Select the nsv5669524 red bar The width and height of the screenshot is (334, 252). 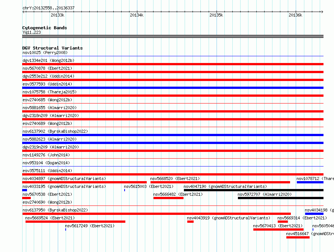pyautogui.click(x=75, y=222)
